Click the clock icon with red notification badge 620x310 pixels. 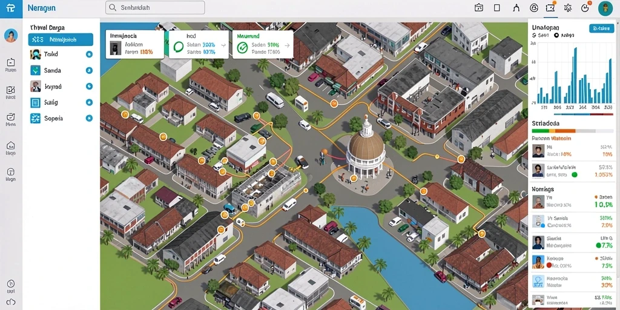pos(585,8)
